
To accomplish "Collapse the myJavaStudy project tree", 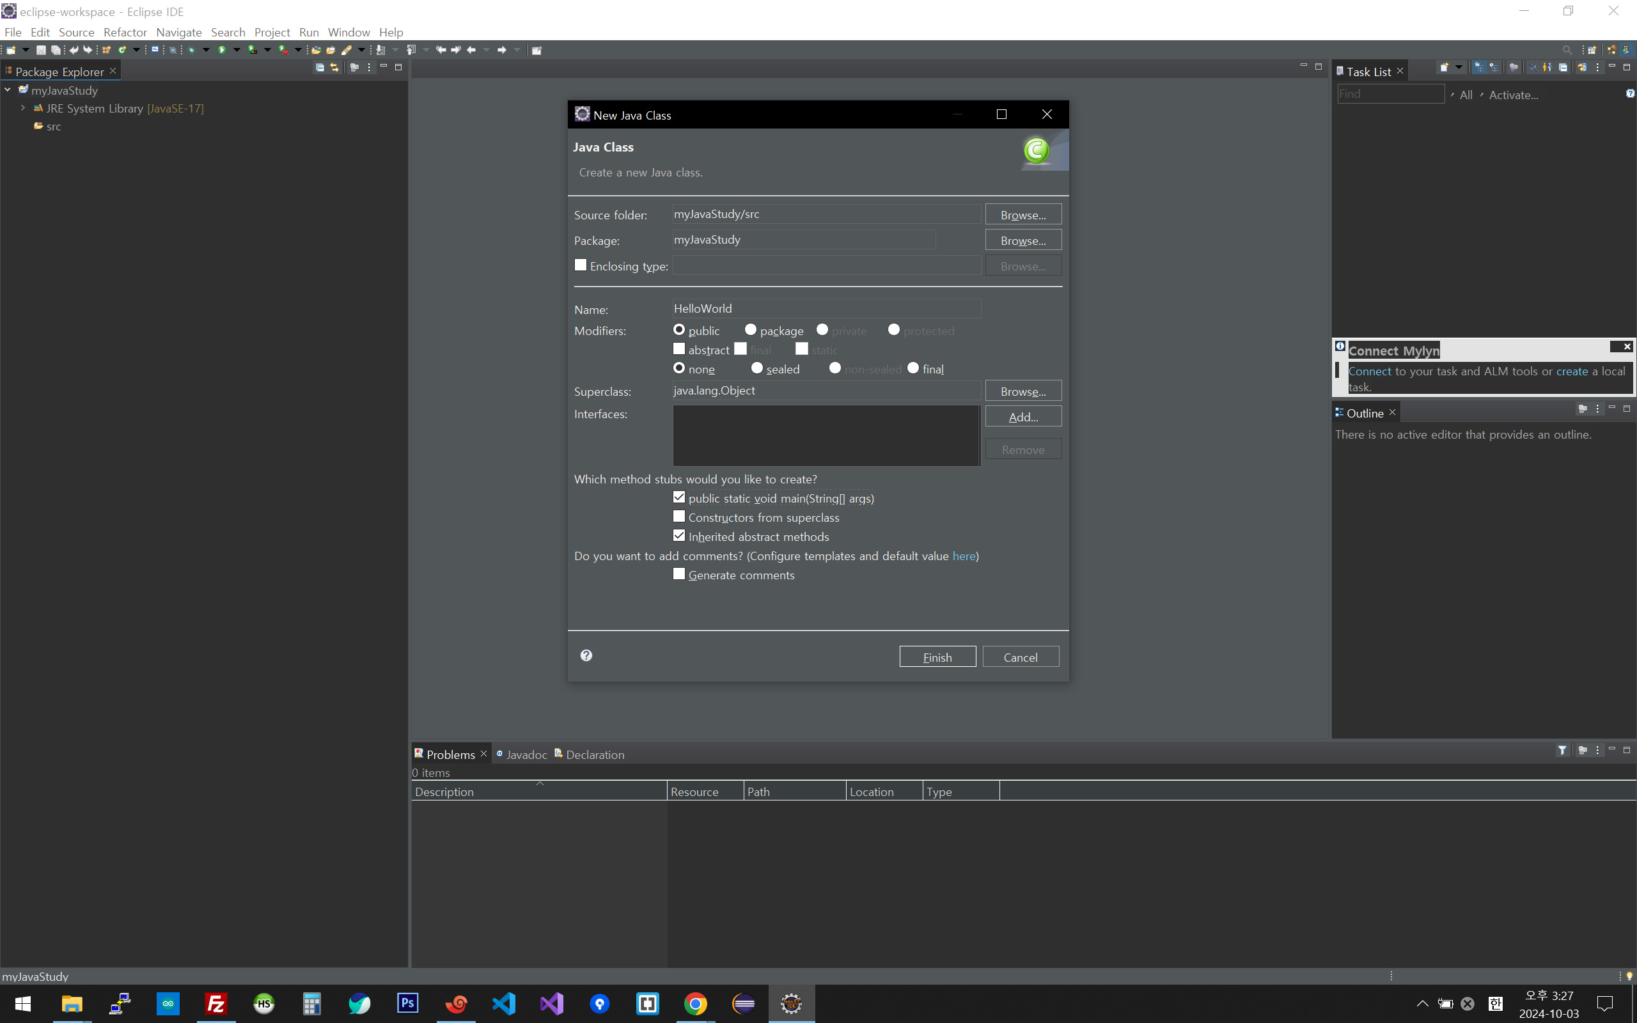I will (x=8, y=90).
